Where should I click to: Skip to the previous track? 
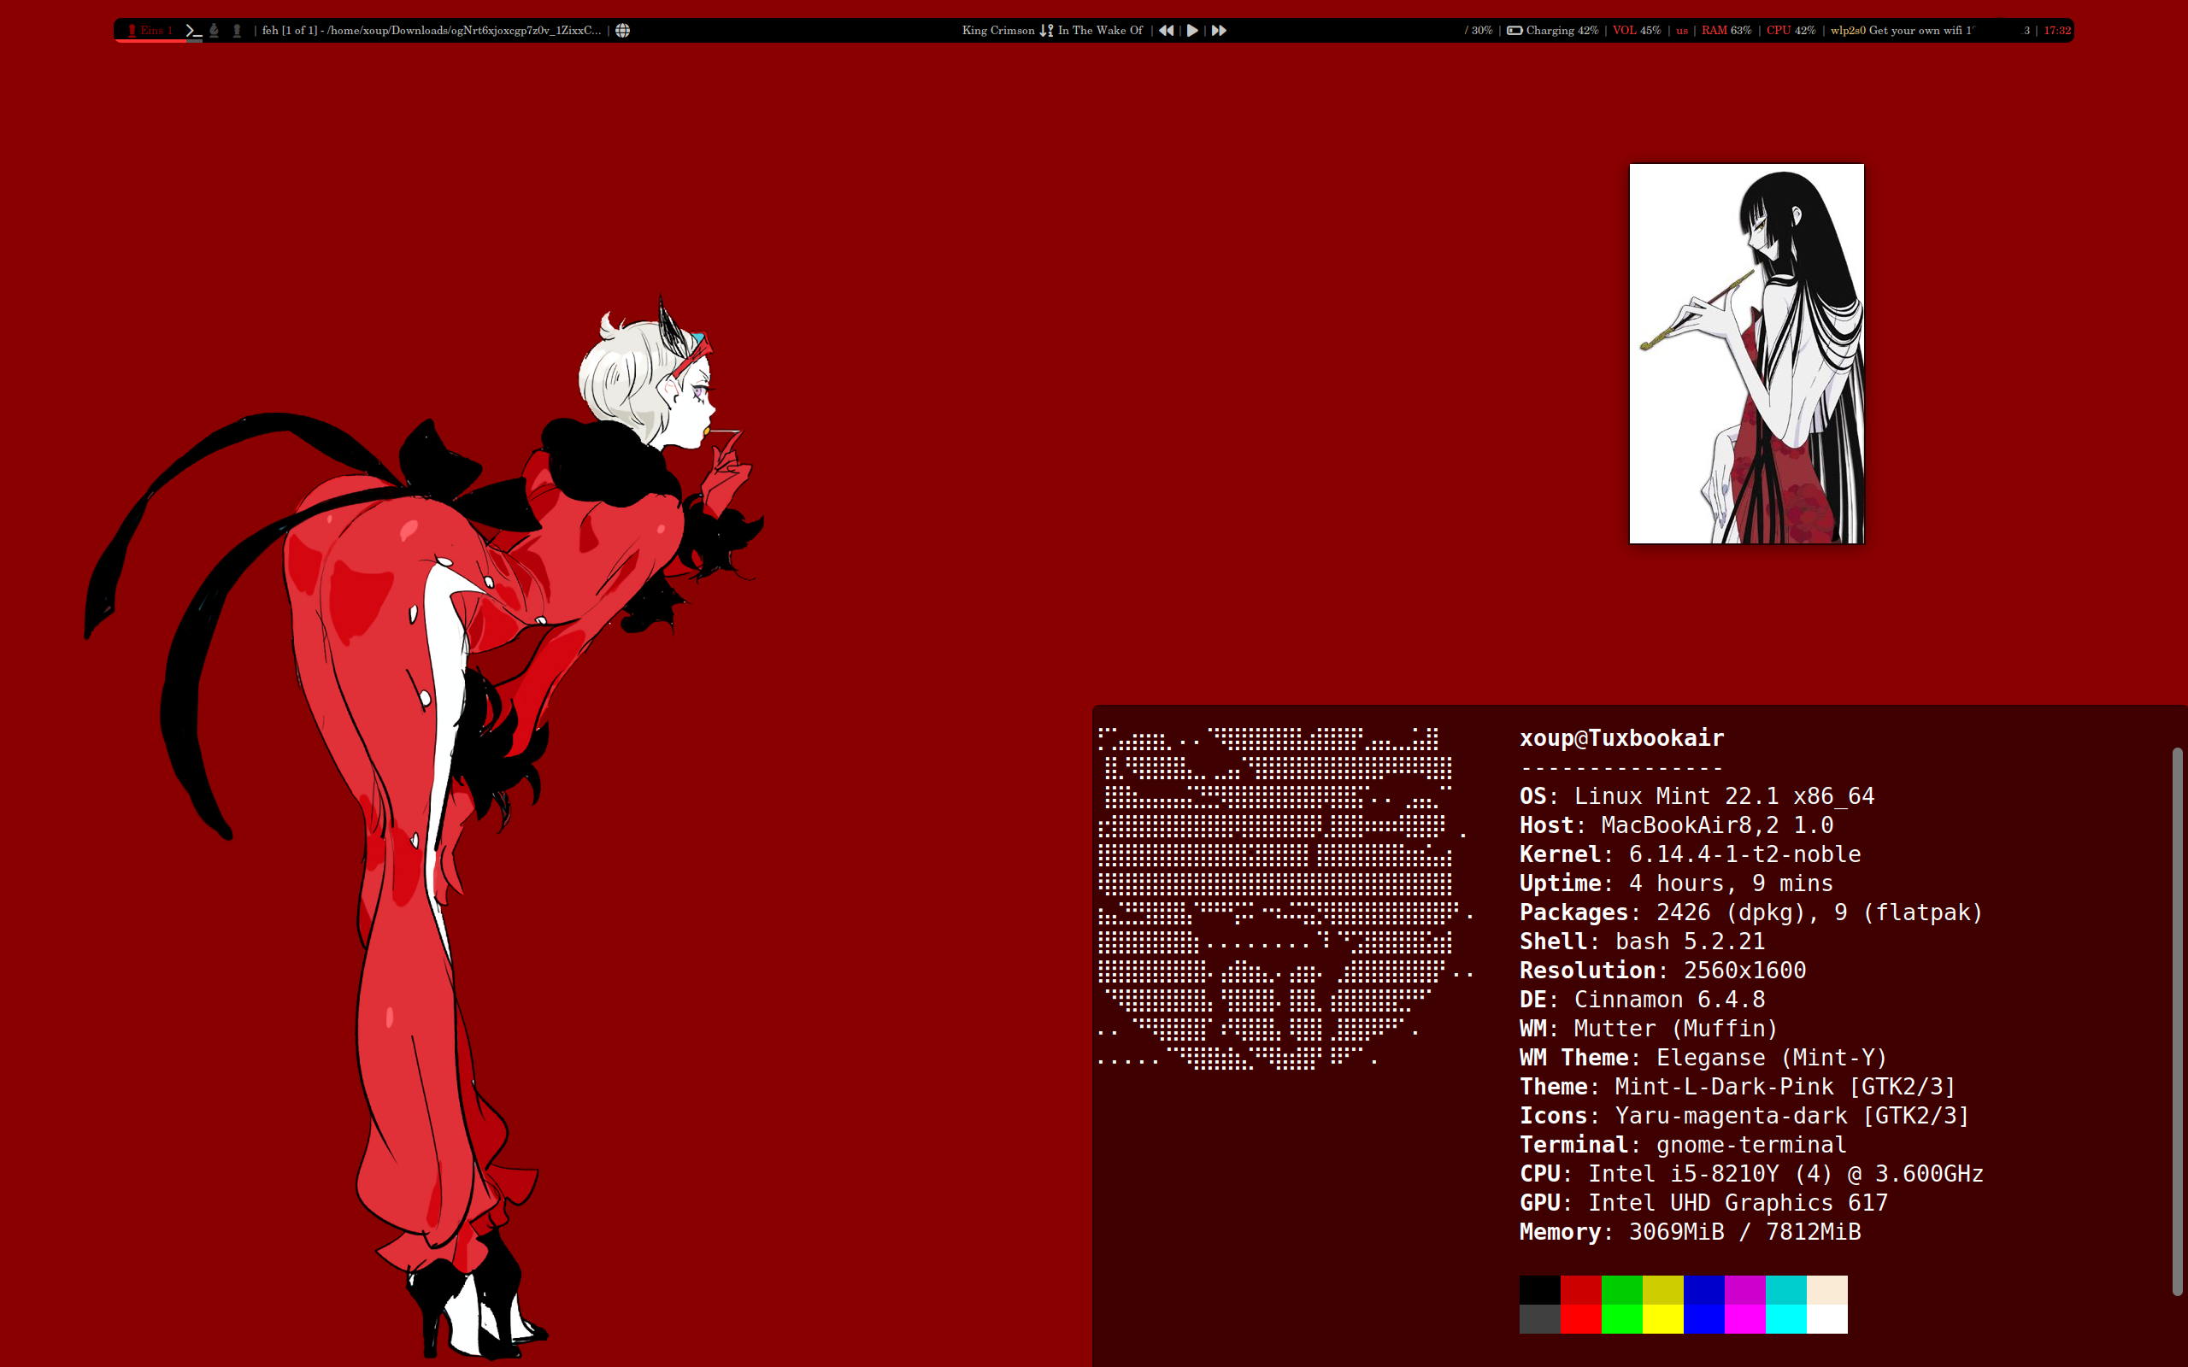pos(1167,31)
